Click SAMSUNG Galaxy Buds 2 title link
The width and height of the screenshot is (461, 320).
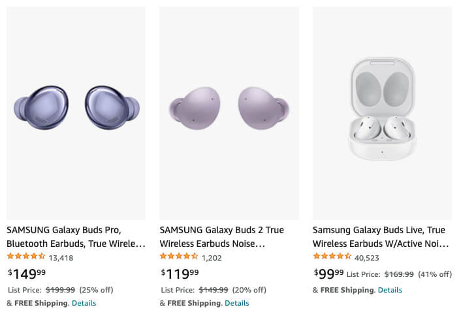tap(222, 237)
